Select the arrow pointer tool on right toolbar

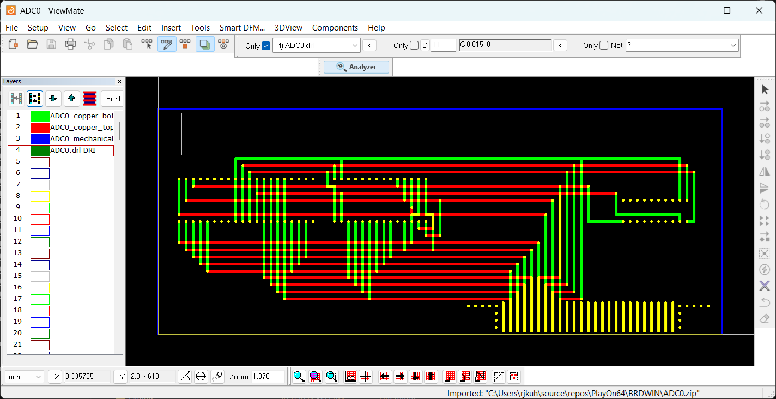[765, 89]
